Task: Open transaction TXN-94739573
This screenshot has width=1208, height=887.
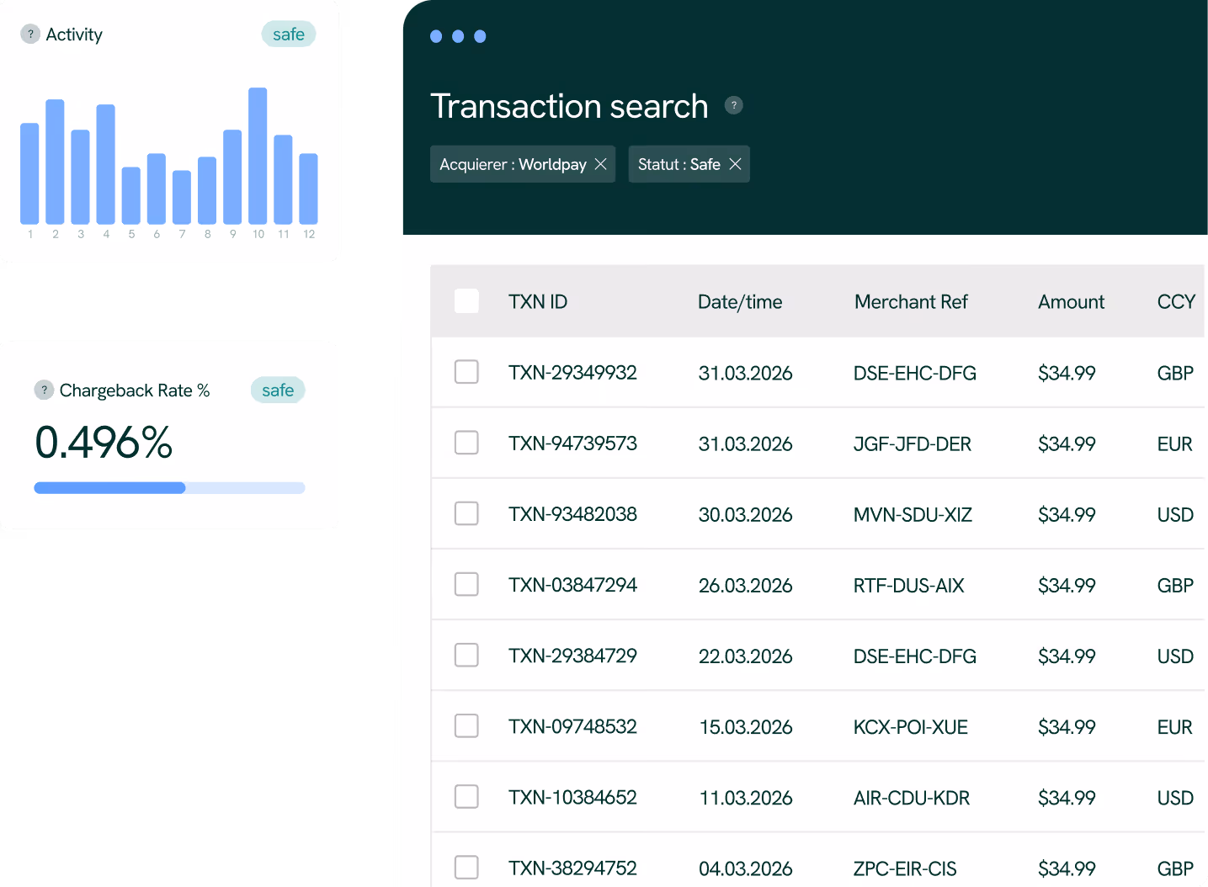Action: (x=572, y=443)
